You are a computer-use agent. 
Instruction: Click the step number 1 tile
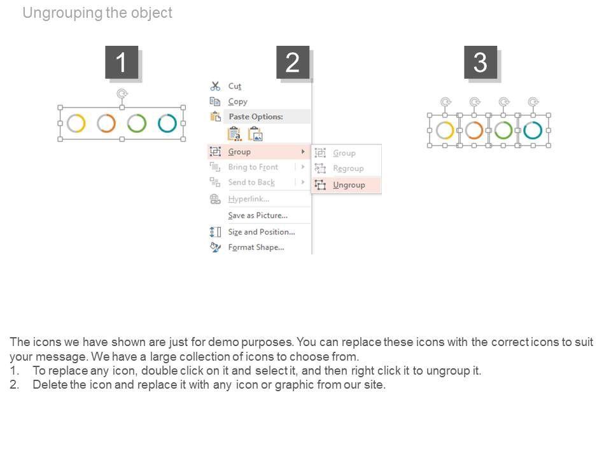(121, 62)
